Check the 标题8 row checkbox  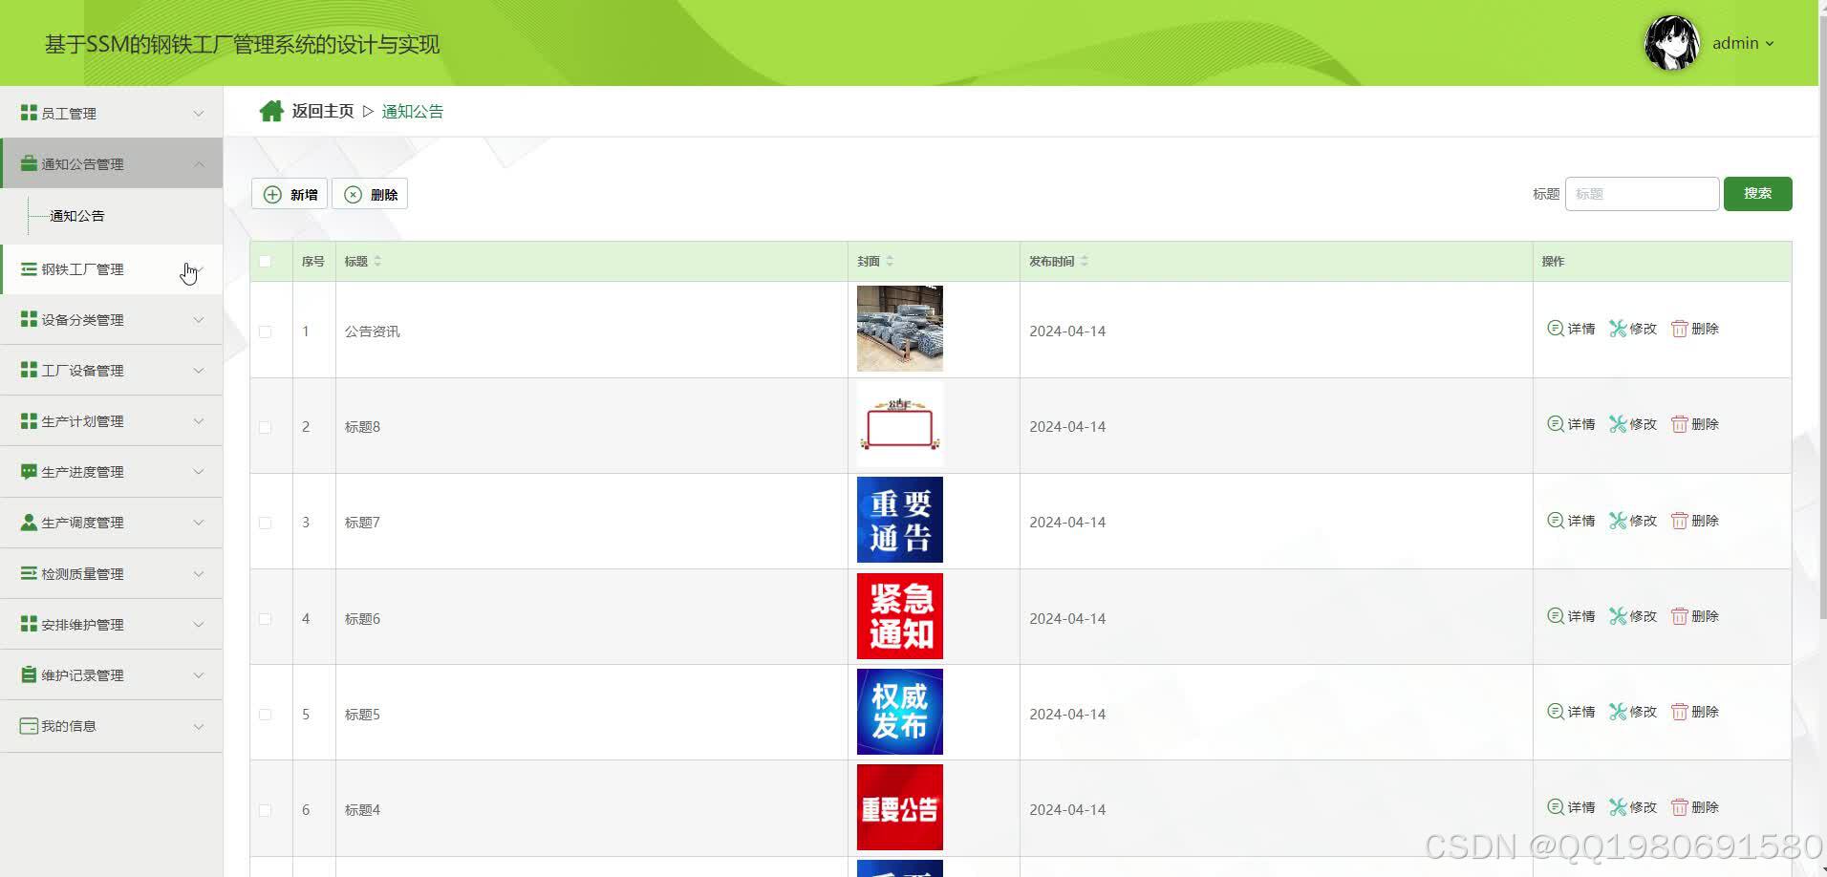pos(265,427)
